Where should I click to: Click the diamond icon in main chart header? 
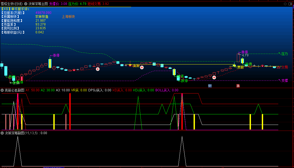pos(285,4)
